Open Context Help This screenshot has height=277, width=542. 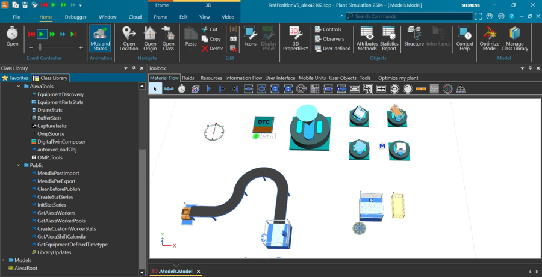[x=464, y=38]
